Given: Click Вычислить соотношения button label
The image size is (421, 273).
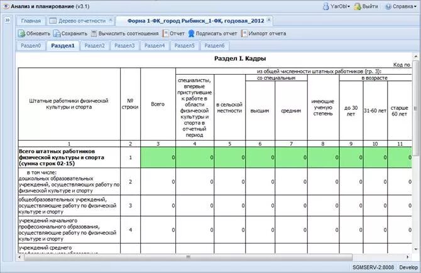Looking at the screenshot, I should point(128,33).
